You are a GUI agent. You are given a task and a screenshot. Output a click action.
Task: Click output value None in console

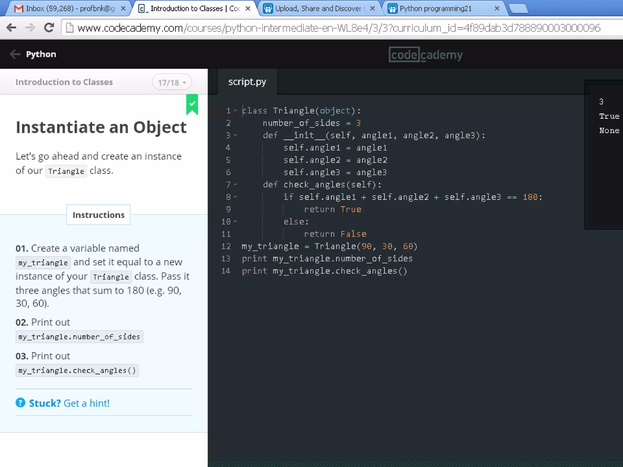tap(609, 130)
